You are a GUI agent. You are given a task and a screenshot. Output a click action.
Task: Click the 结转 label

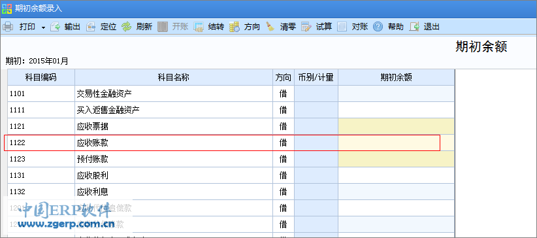coord(216,27)
